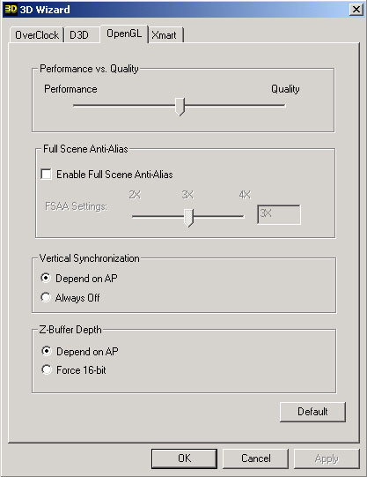
Task: Click the 3D Wizard title bar icon
Action: [11, 9]
